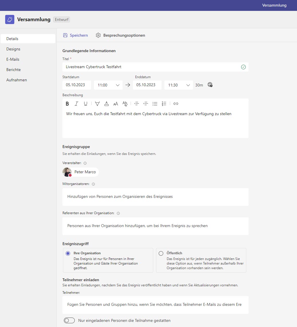Click the Ereigniszugriff heading
Viewport: 297px width, 327px height.
pos(76,244)
